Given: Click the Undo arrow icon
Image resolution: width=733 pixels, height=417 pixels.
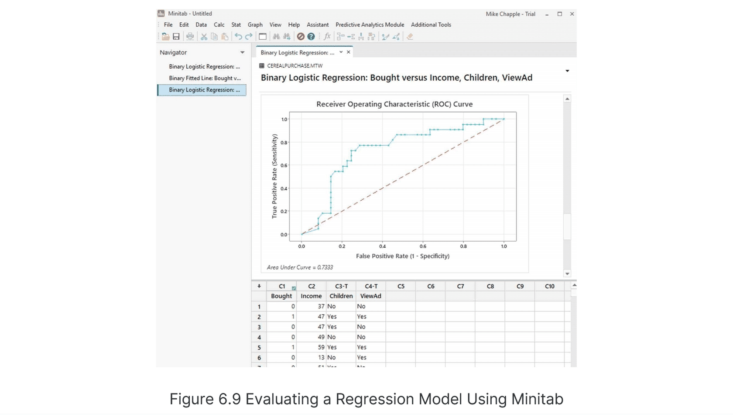Looking at the screenshot, I should click(238, 37).
